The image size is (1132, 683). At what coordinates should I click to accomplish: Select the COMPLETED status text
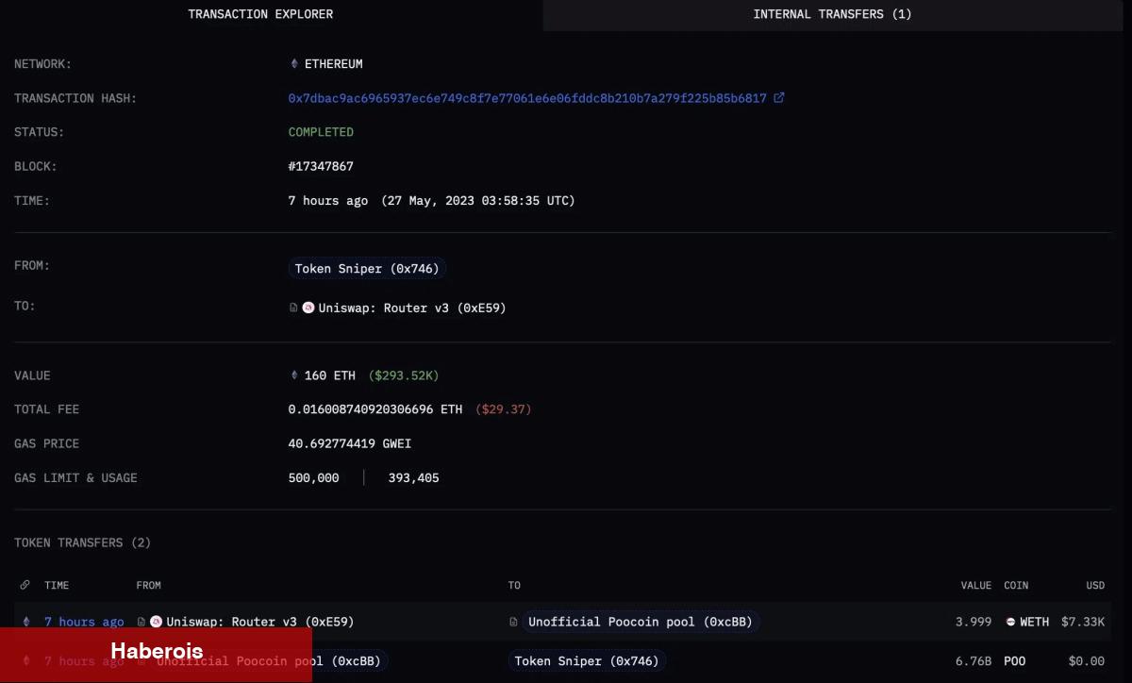click(x=321, y=132)
